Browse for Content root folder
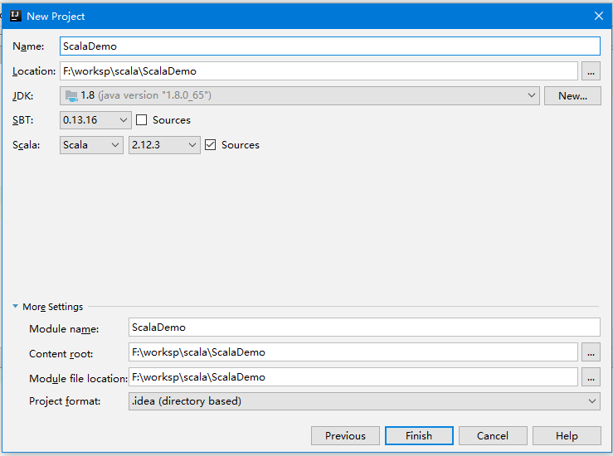The height and width of the screenshot is (456, 613). (x=591, y=352)
